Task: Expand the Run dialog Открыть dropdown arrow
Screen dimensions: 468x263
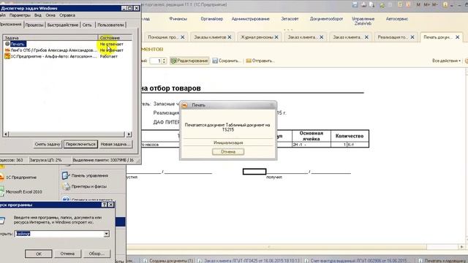Action: [106, 234]
